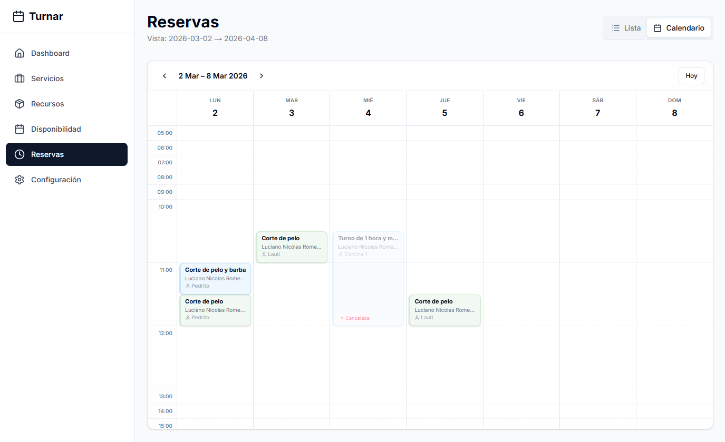The image size is (725, 442).
Task: Click the Configuración gear icon
Action: pos(20,180)
